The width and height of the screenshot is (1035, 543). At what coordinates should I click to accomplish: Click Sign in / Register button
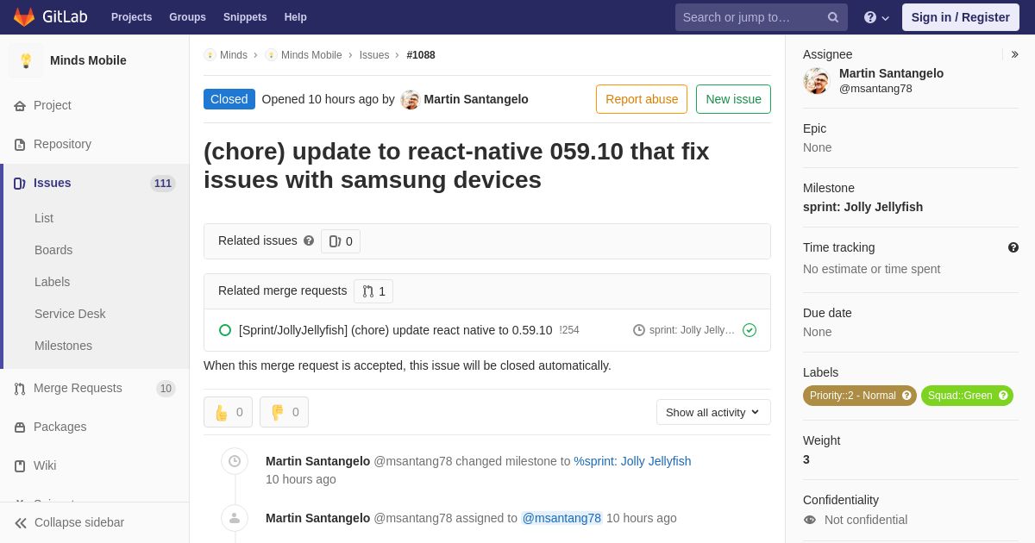pyautogui.click(x=960, y=17)
